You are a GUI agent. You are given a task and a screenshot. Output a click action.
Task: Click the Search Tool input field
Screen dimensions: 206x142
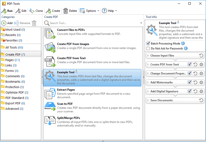(x=94, y=23)
